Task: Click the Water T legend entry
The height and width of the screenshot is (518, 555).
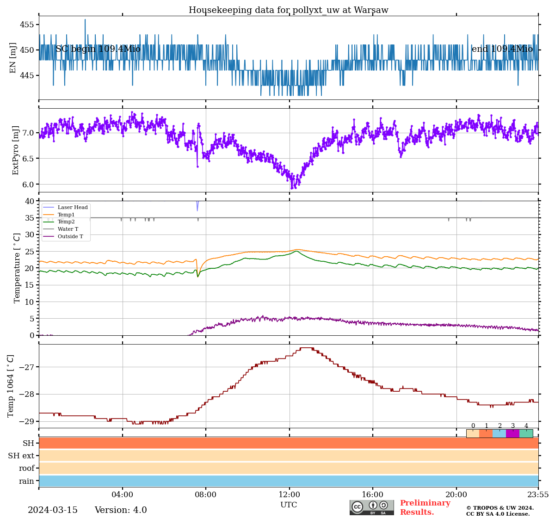Action: tap(61, 229)
